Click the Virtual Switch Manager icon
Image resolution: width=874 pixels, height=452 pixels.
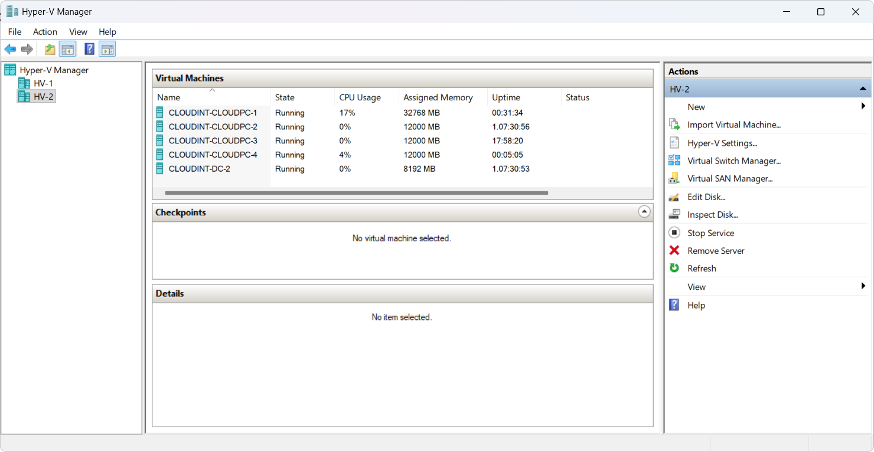pyautogui.click(x=674, y=161)
